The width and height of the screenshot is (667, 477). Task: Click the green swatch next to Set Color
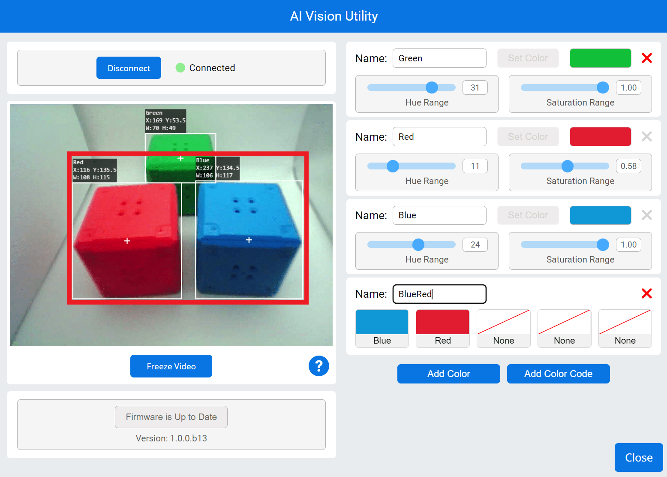(x=600, y=58)
